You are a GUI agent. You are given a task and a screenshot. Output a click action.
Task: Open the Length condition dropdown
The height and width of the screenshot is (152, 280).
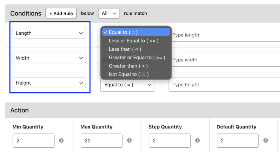click(x=49, y=33)
